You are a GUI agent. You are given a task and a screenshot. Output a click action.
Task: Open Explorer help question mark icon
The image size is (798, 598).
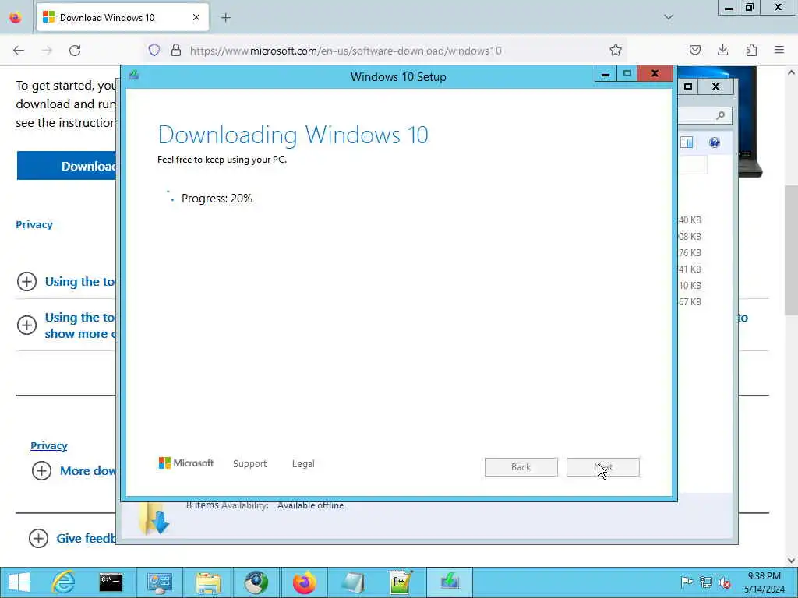(x=715, y=142)
